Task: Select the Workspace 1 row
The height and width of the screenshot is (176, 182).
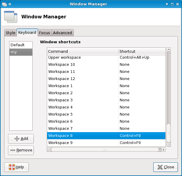Action: click(x=106, y=86)
